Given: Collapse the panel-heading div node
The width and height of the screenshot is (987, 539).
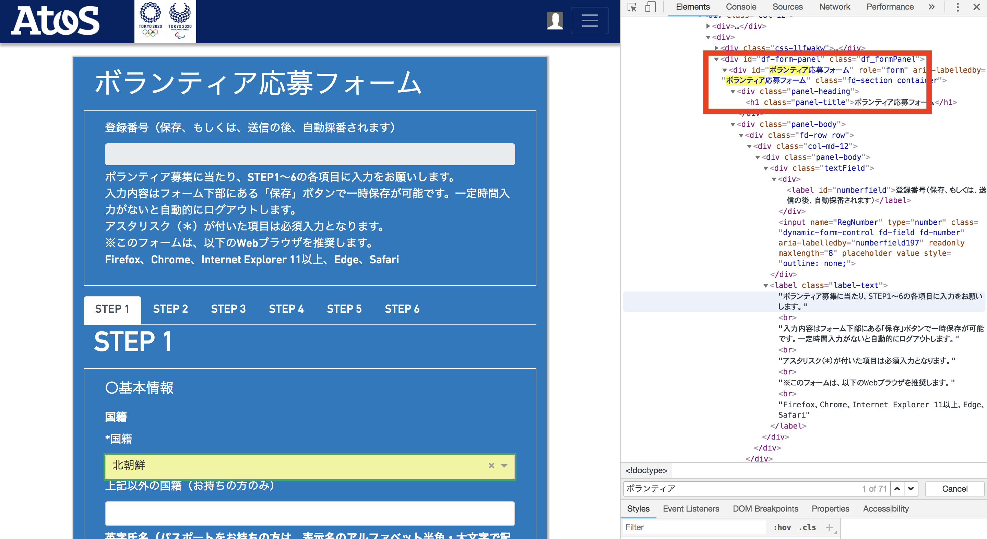Looking at the screenshot, I should [732, 92].
